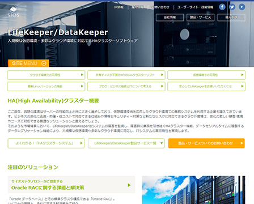Click the お問い合わせ header link
254x204 pixels.
160,7
